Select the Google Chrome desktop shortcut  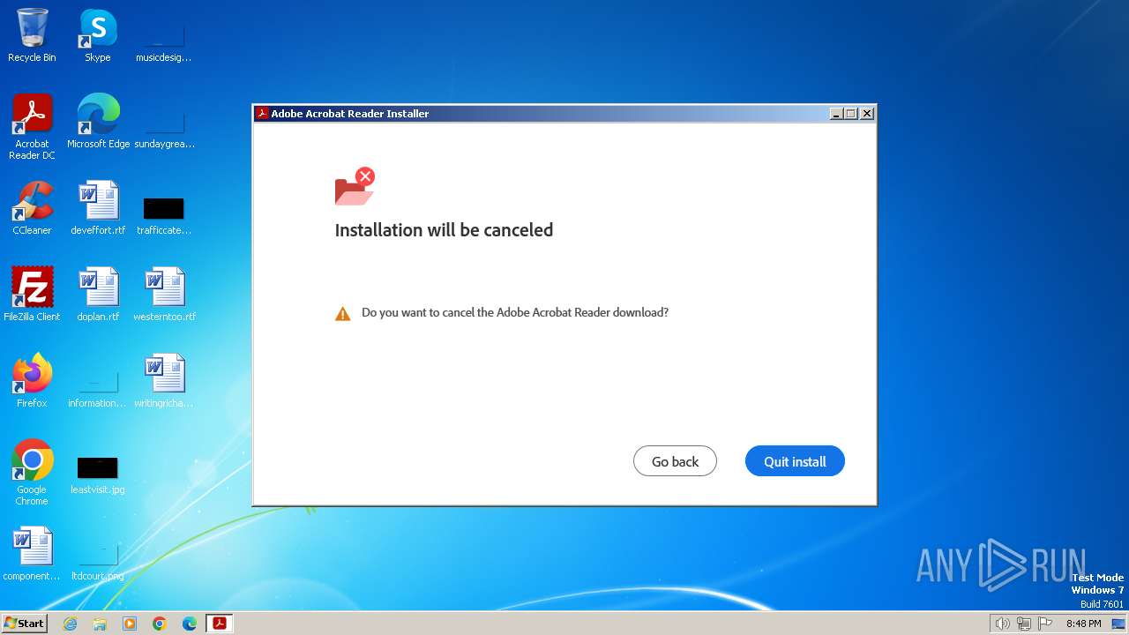click(x=32, y=473)
